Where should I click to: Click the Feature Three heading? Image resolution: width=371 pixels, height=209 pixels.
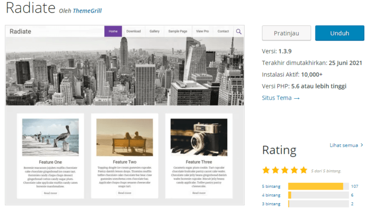[199, 162]
